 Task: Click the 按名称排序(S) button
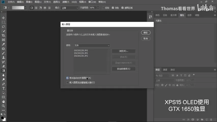(x=124, y=69)
